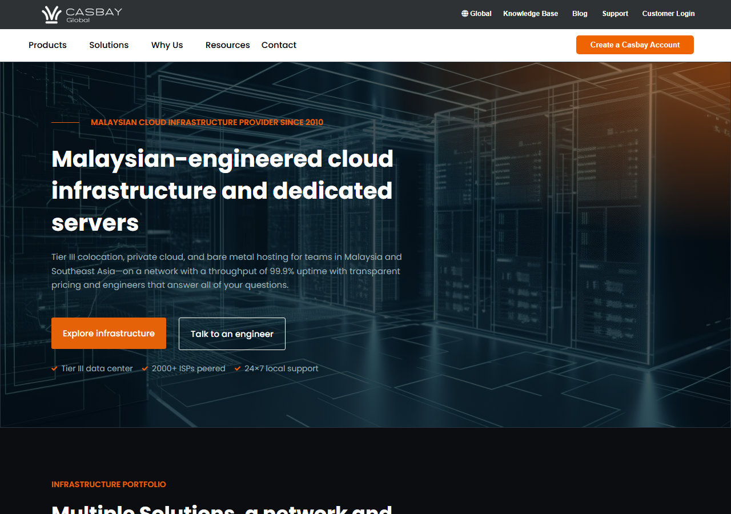Click the paragraph starting "Tier III colocation, private cloud"

227,271
